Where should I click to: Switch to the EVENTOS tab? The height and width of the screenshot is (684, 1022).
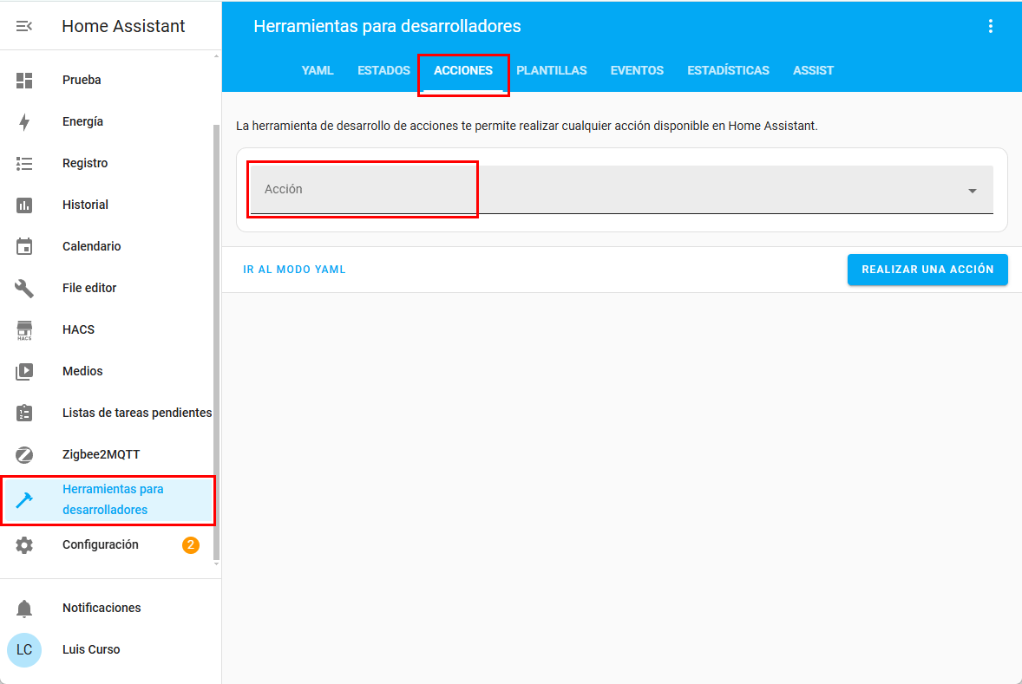[x=637, y=70]
